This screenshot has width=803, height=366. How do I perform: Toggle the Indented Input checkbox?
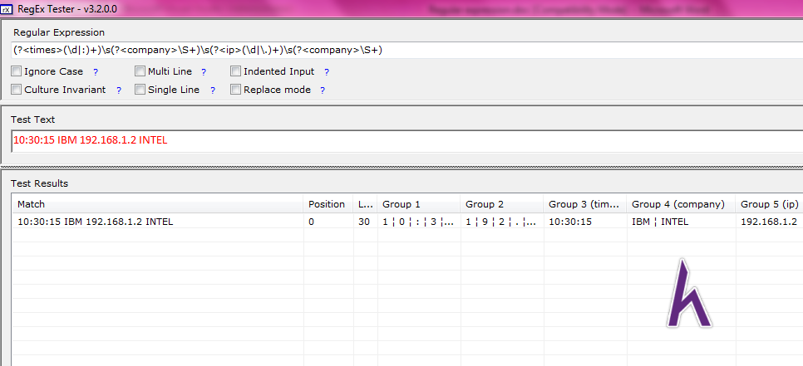coord(235,71)
